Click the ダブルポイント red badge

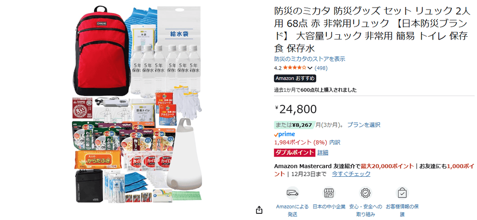tap(294, 152)
